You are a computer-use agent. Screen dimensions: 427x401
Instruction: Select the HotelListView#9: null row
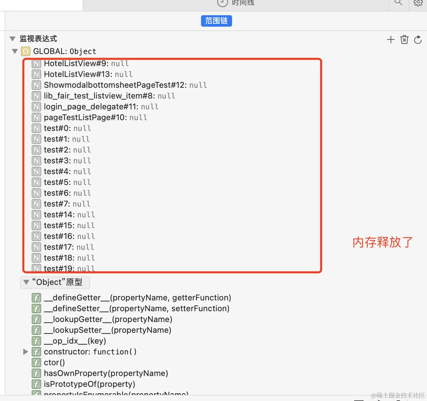click(80, 63)
